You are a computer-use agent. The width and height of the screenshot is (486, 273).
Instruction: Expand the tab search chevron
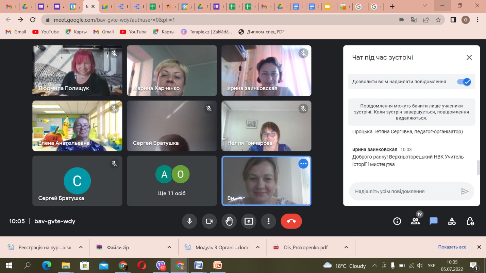[425, 5]
